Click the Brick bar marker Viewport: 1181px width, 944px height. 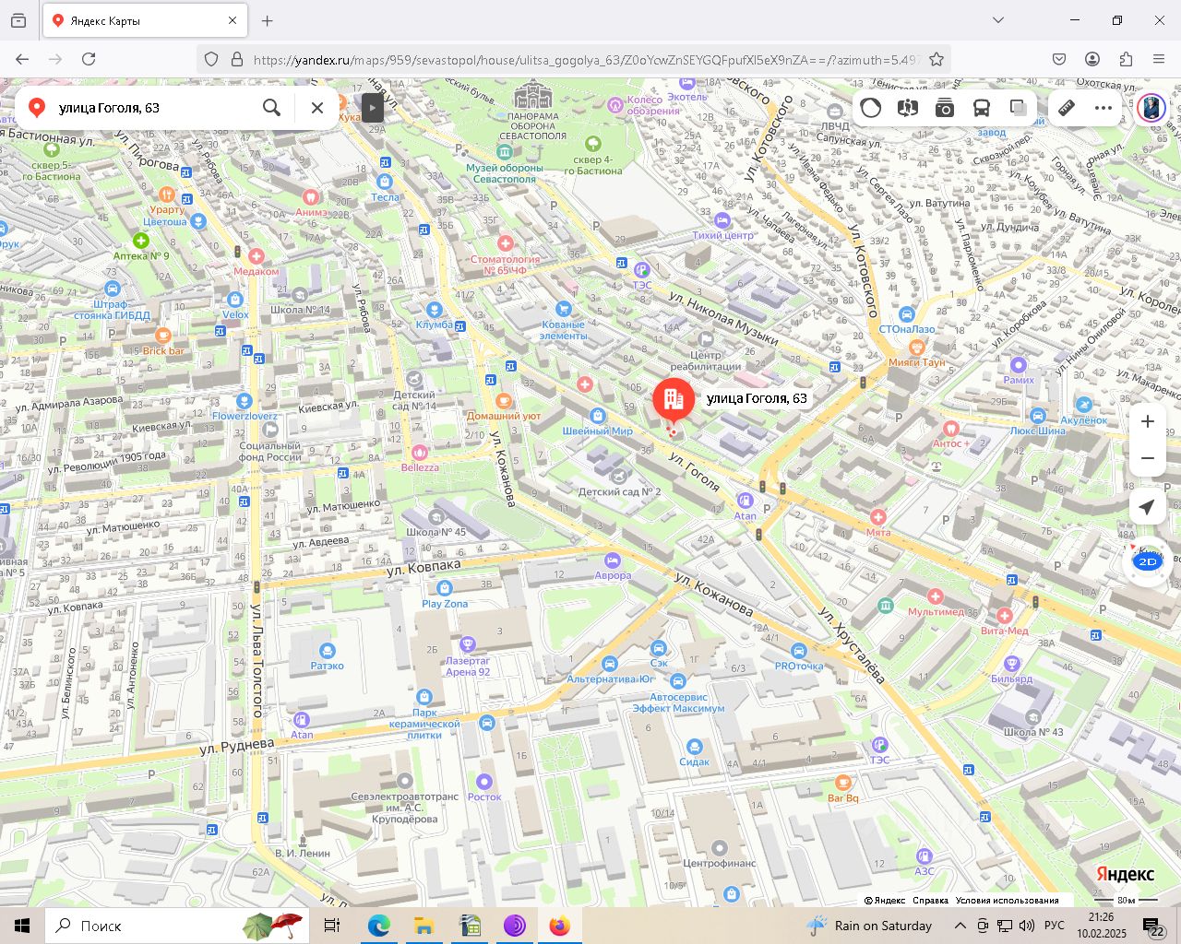[163, 336]
